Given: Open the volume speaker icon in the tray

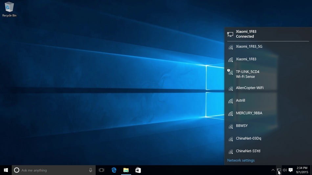Looking at the screenshot, I should click(x=285, y=170).
